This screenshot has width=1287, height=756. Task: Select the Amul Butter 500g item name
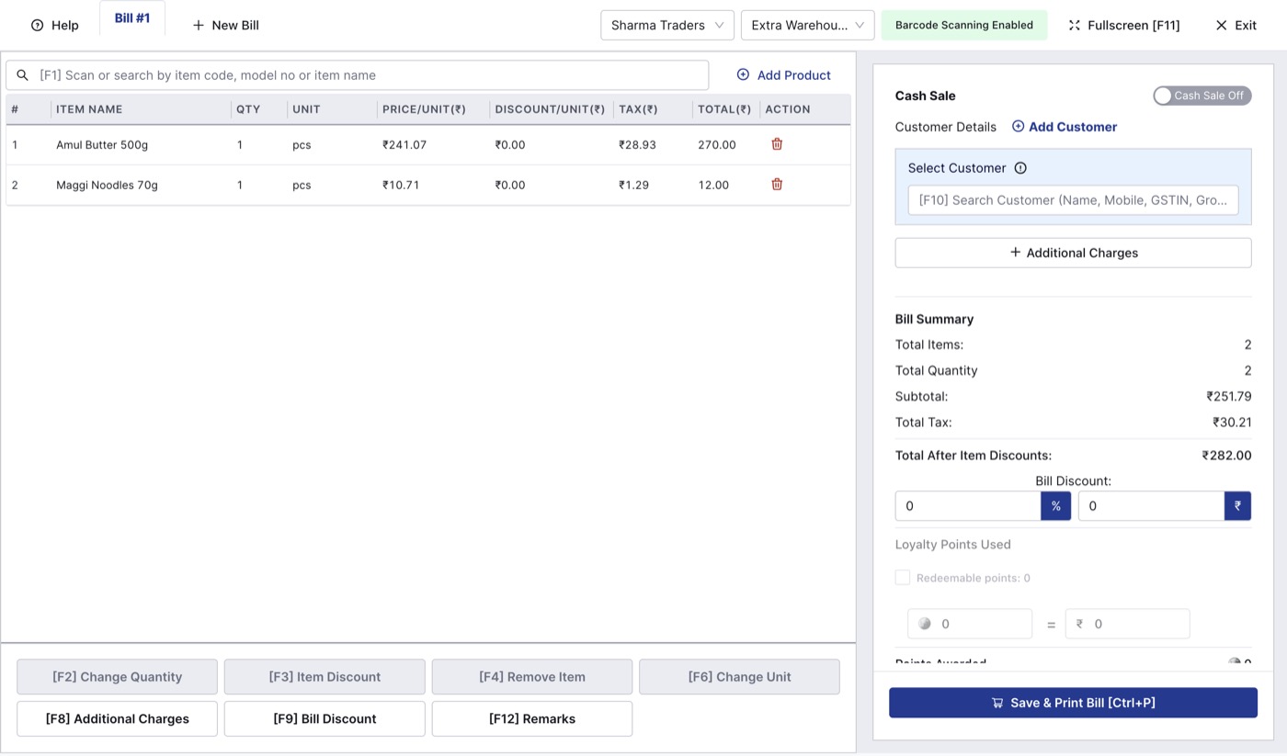tap(102, 145)
